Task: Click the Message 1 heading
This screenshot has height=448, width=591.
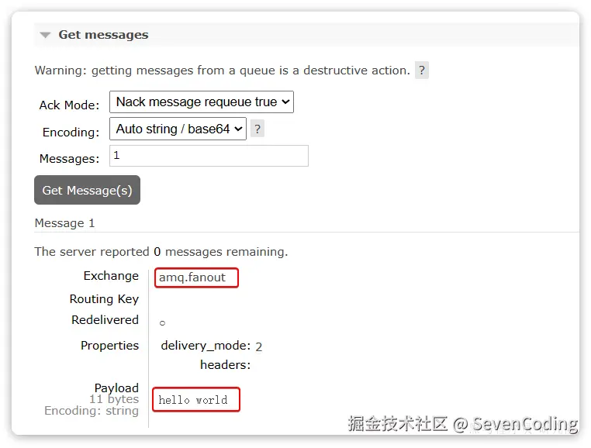Action: click(x=64, y=223)
